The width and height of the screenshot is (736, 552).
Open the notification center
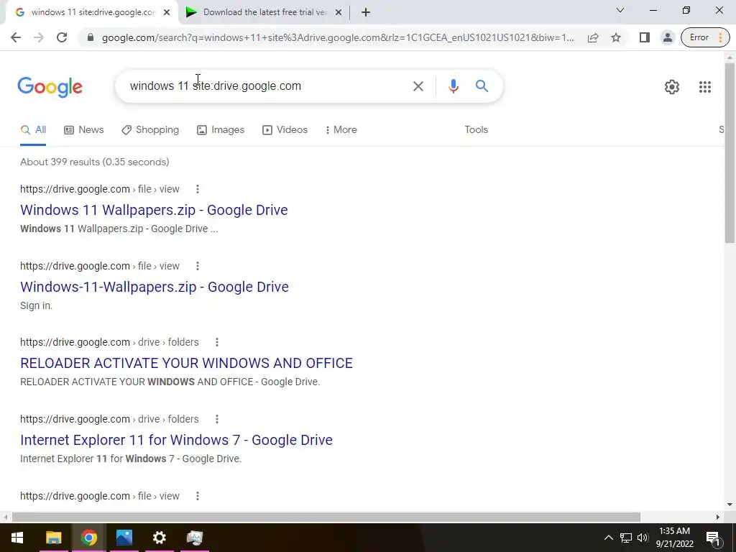(712, 538)
